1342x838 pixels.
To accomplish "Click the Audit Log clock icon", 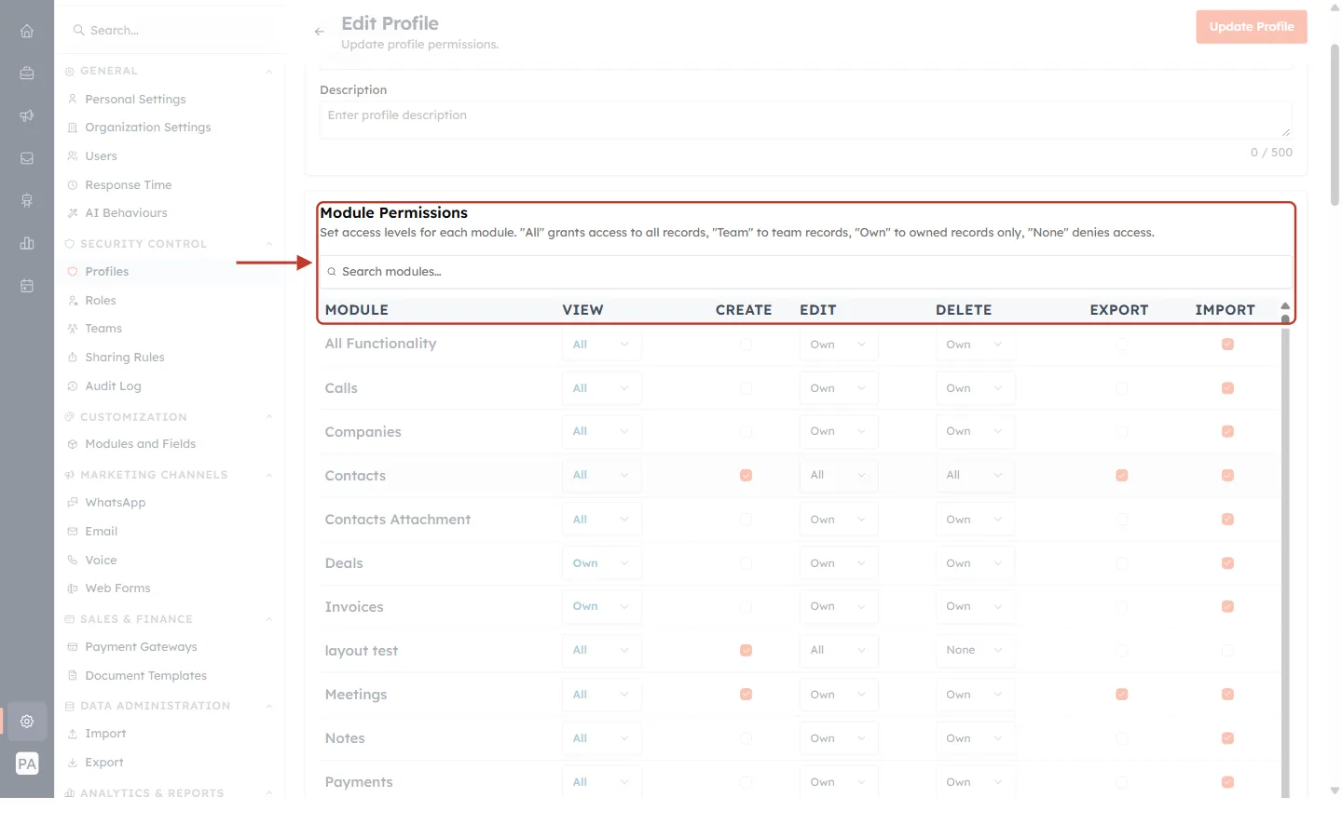I will tap(73, 386).
